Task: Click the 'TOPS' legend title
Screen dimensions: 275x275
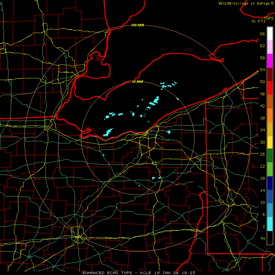Action: click(269, 18)
